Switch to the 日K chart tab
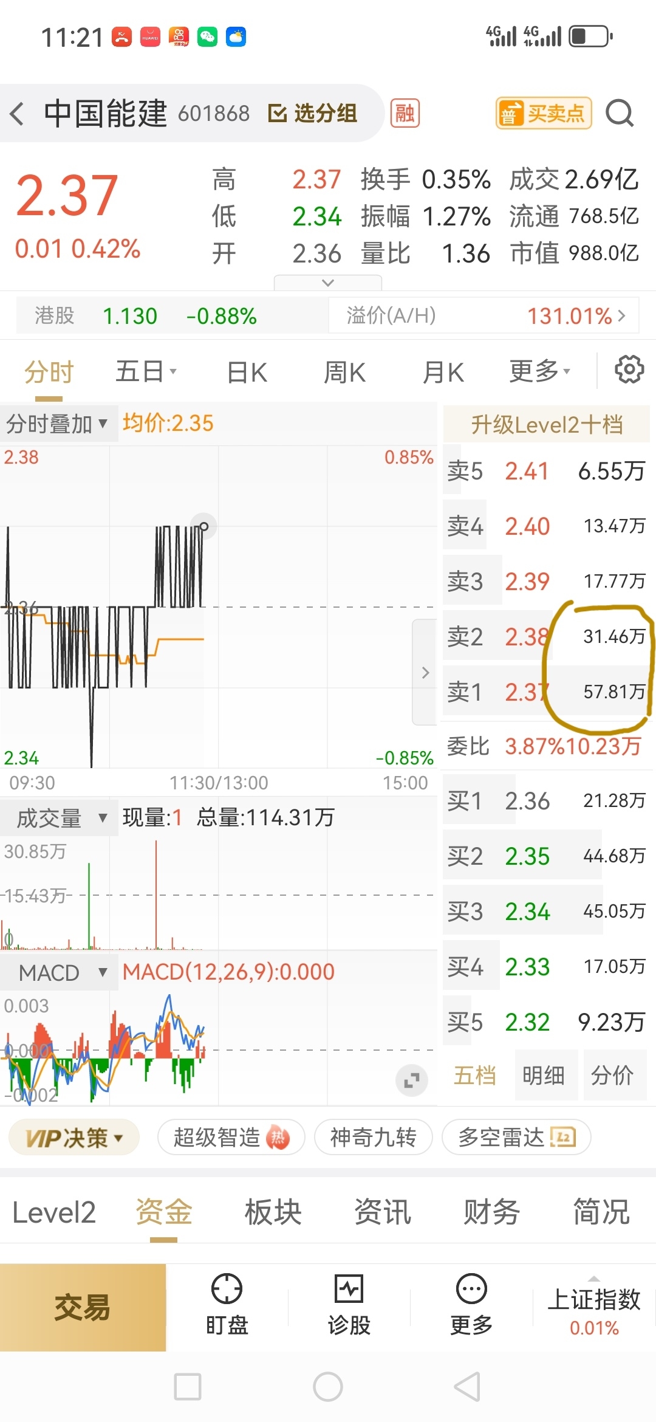This screenshot has height=1422, width=656. 247,372
